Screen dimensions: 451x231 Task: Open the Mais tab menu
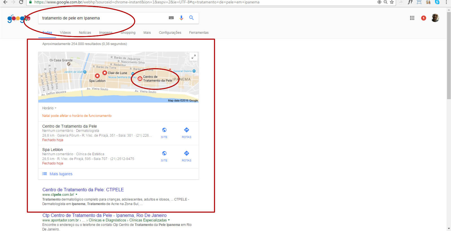(147, 33)
